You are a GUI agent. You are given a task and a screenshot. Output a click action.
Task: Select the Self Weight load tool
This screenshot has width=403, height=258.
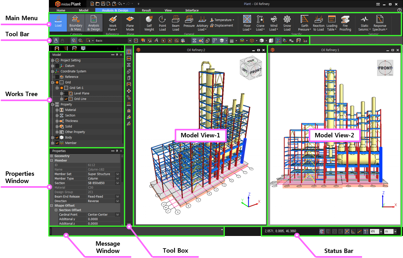149,23
